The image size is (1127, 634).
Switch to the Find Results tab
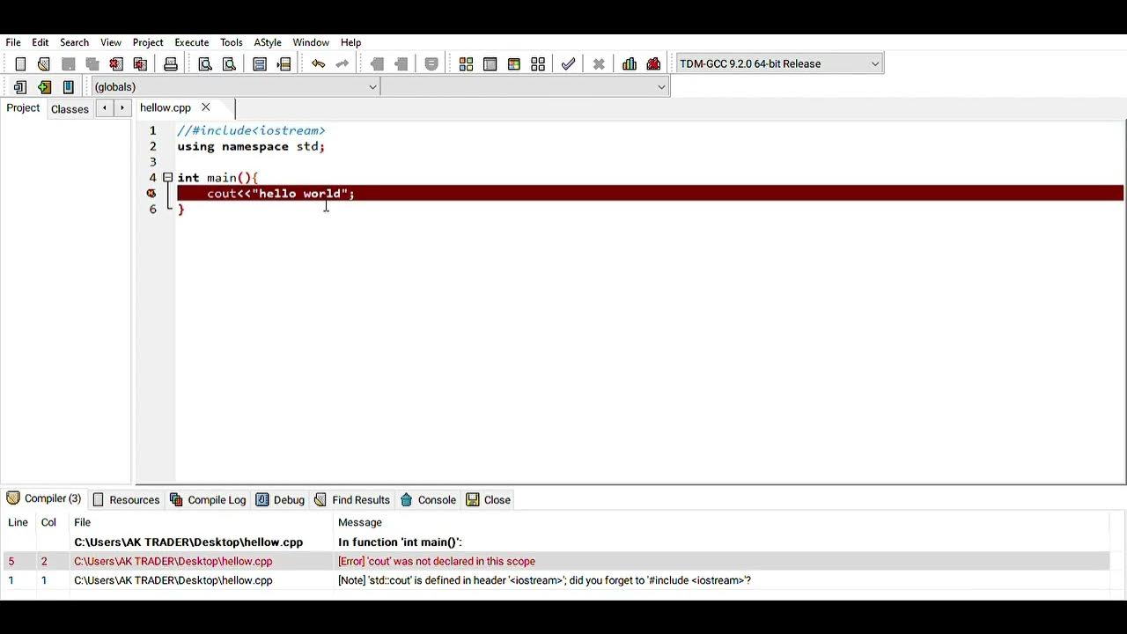pyautogui.click(x=352, y=499)
